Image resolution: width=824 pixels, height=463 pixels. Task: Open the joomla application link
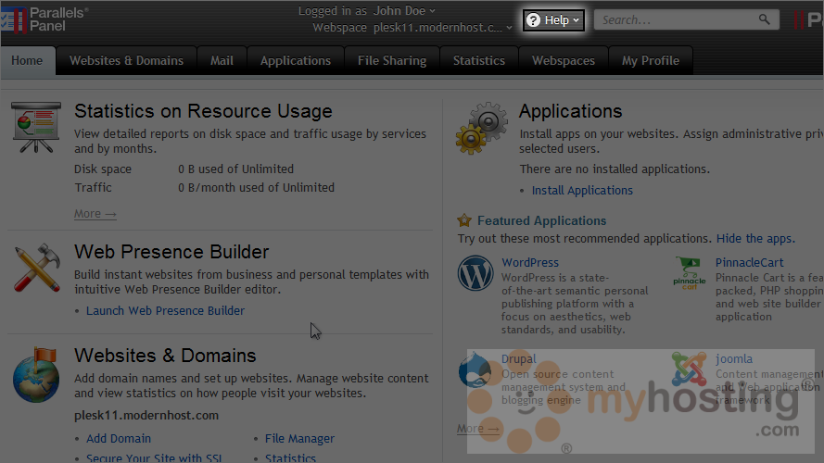coord(733,359)
